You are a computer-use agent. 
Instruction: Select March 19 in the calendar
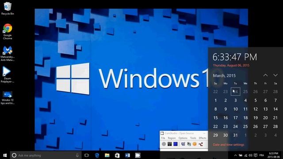(x=256, y=118)
